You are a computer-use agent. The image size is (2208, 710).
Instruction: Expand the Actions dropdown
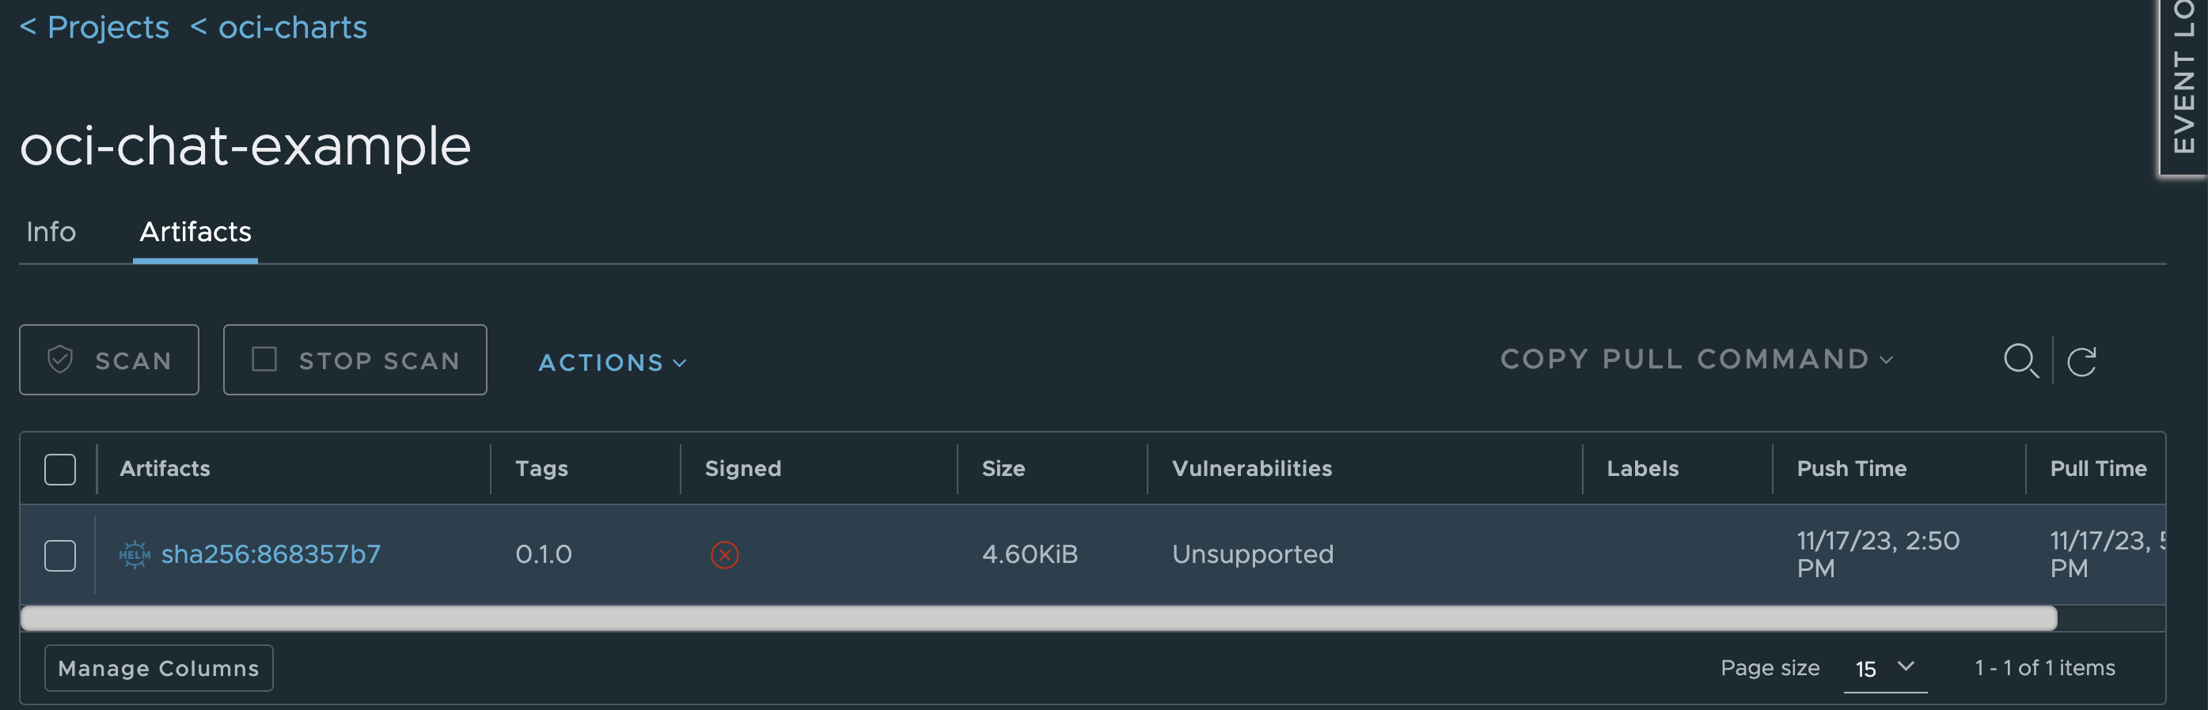click(612, 362)
